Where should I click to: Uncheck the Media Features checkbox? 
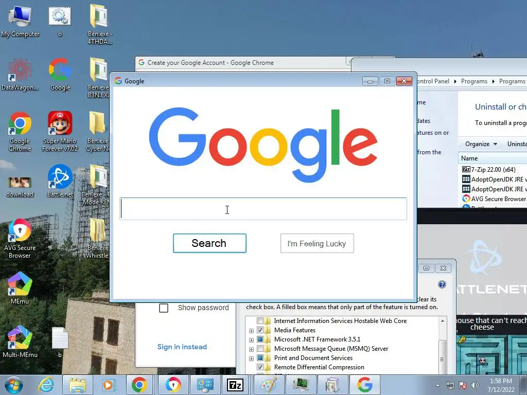tap(260, 330)
